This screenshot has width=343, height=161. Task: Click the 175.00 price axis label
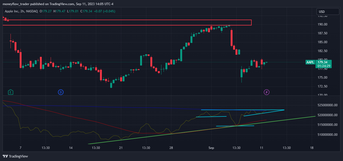(x=323, y=78)
